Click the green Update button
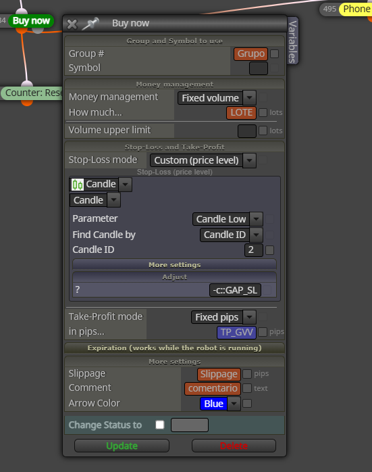The width and height of the screenshot is (372, 472). (122, 446)
